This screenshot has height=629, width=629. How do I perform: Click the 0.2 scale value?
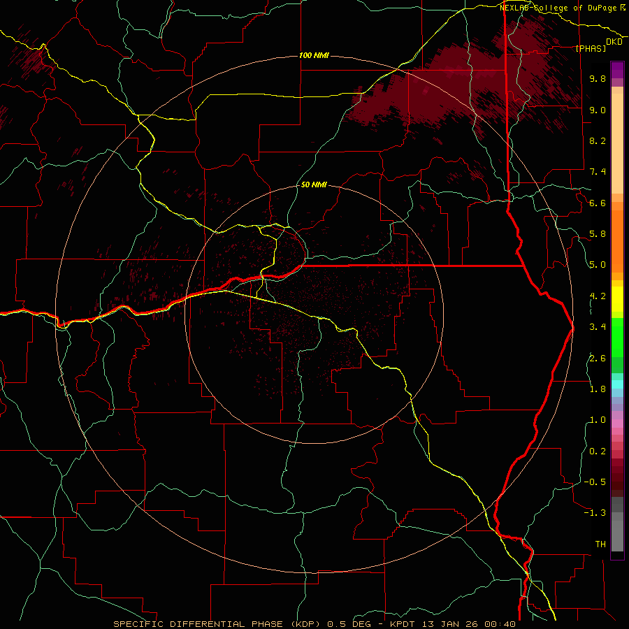pyautogui.click(x=598, y=451)
